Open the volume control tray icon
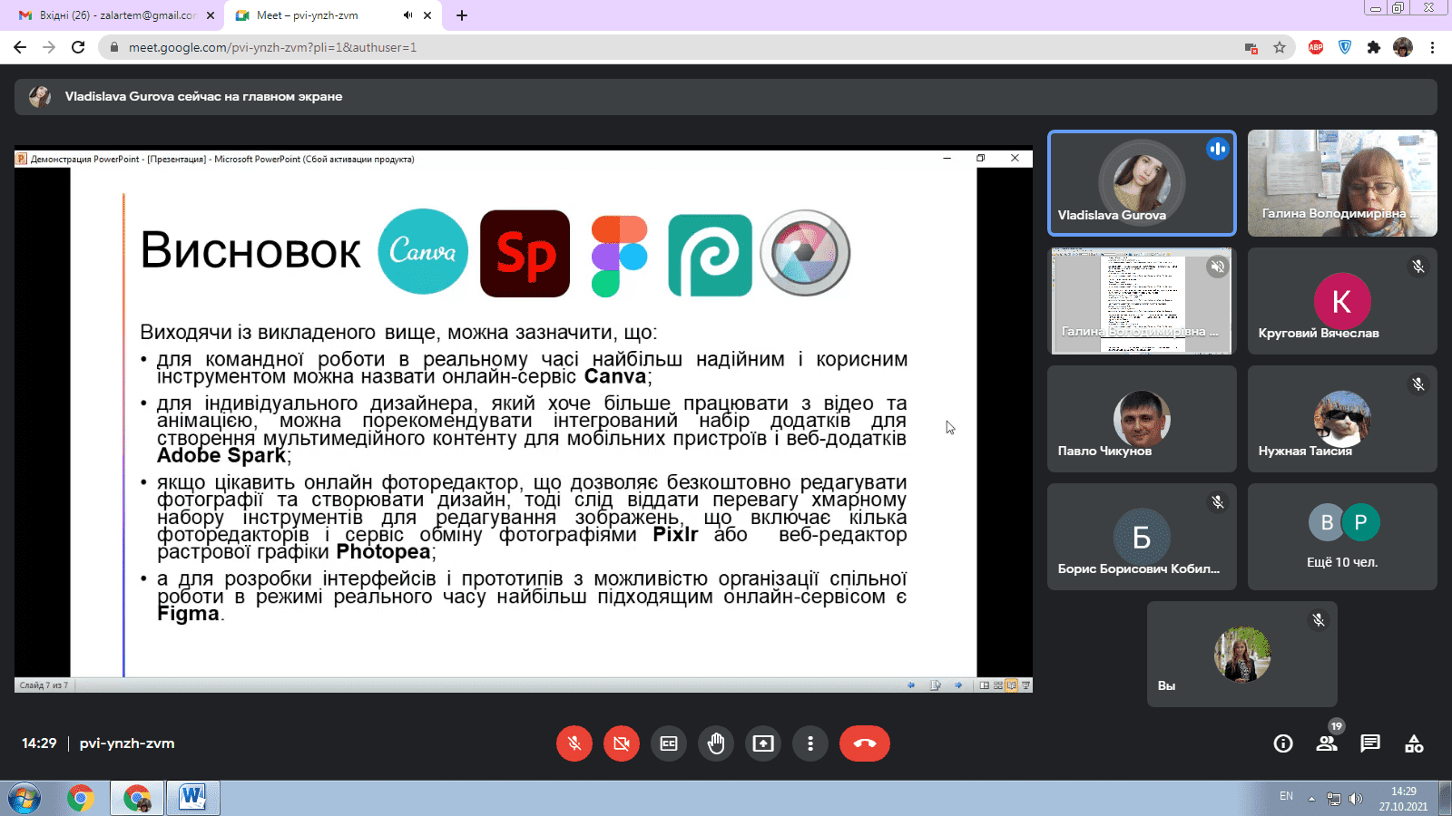The width and height of the screenshot is (1452, 816). 1355,799
